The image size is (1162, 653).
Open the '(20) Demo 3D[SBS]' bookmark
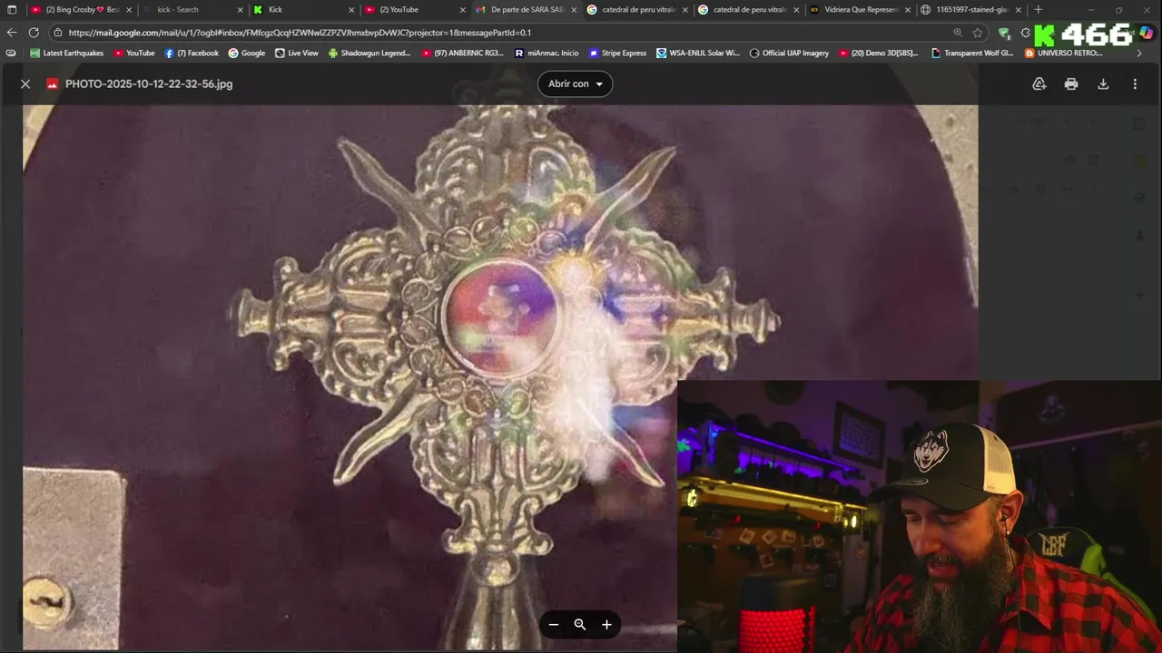point(879,53)
